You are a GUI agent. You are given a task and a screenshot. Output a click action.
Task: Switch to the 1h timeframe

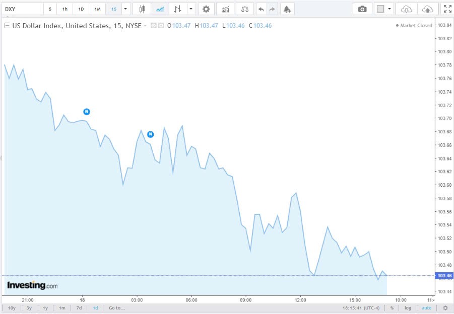[x=64, y=9]
